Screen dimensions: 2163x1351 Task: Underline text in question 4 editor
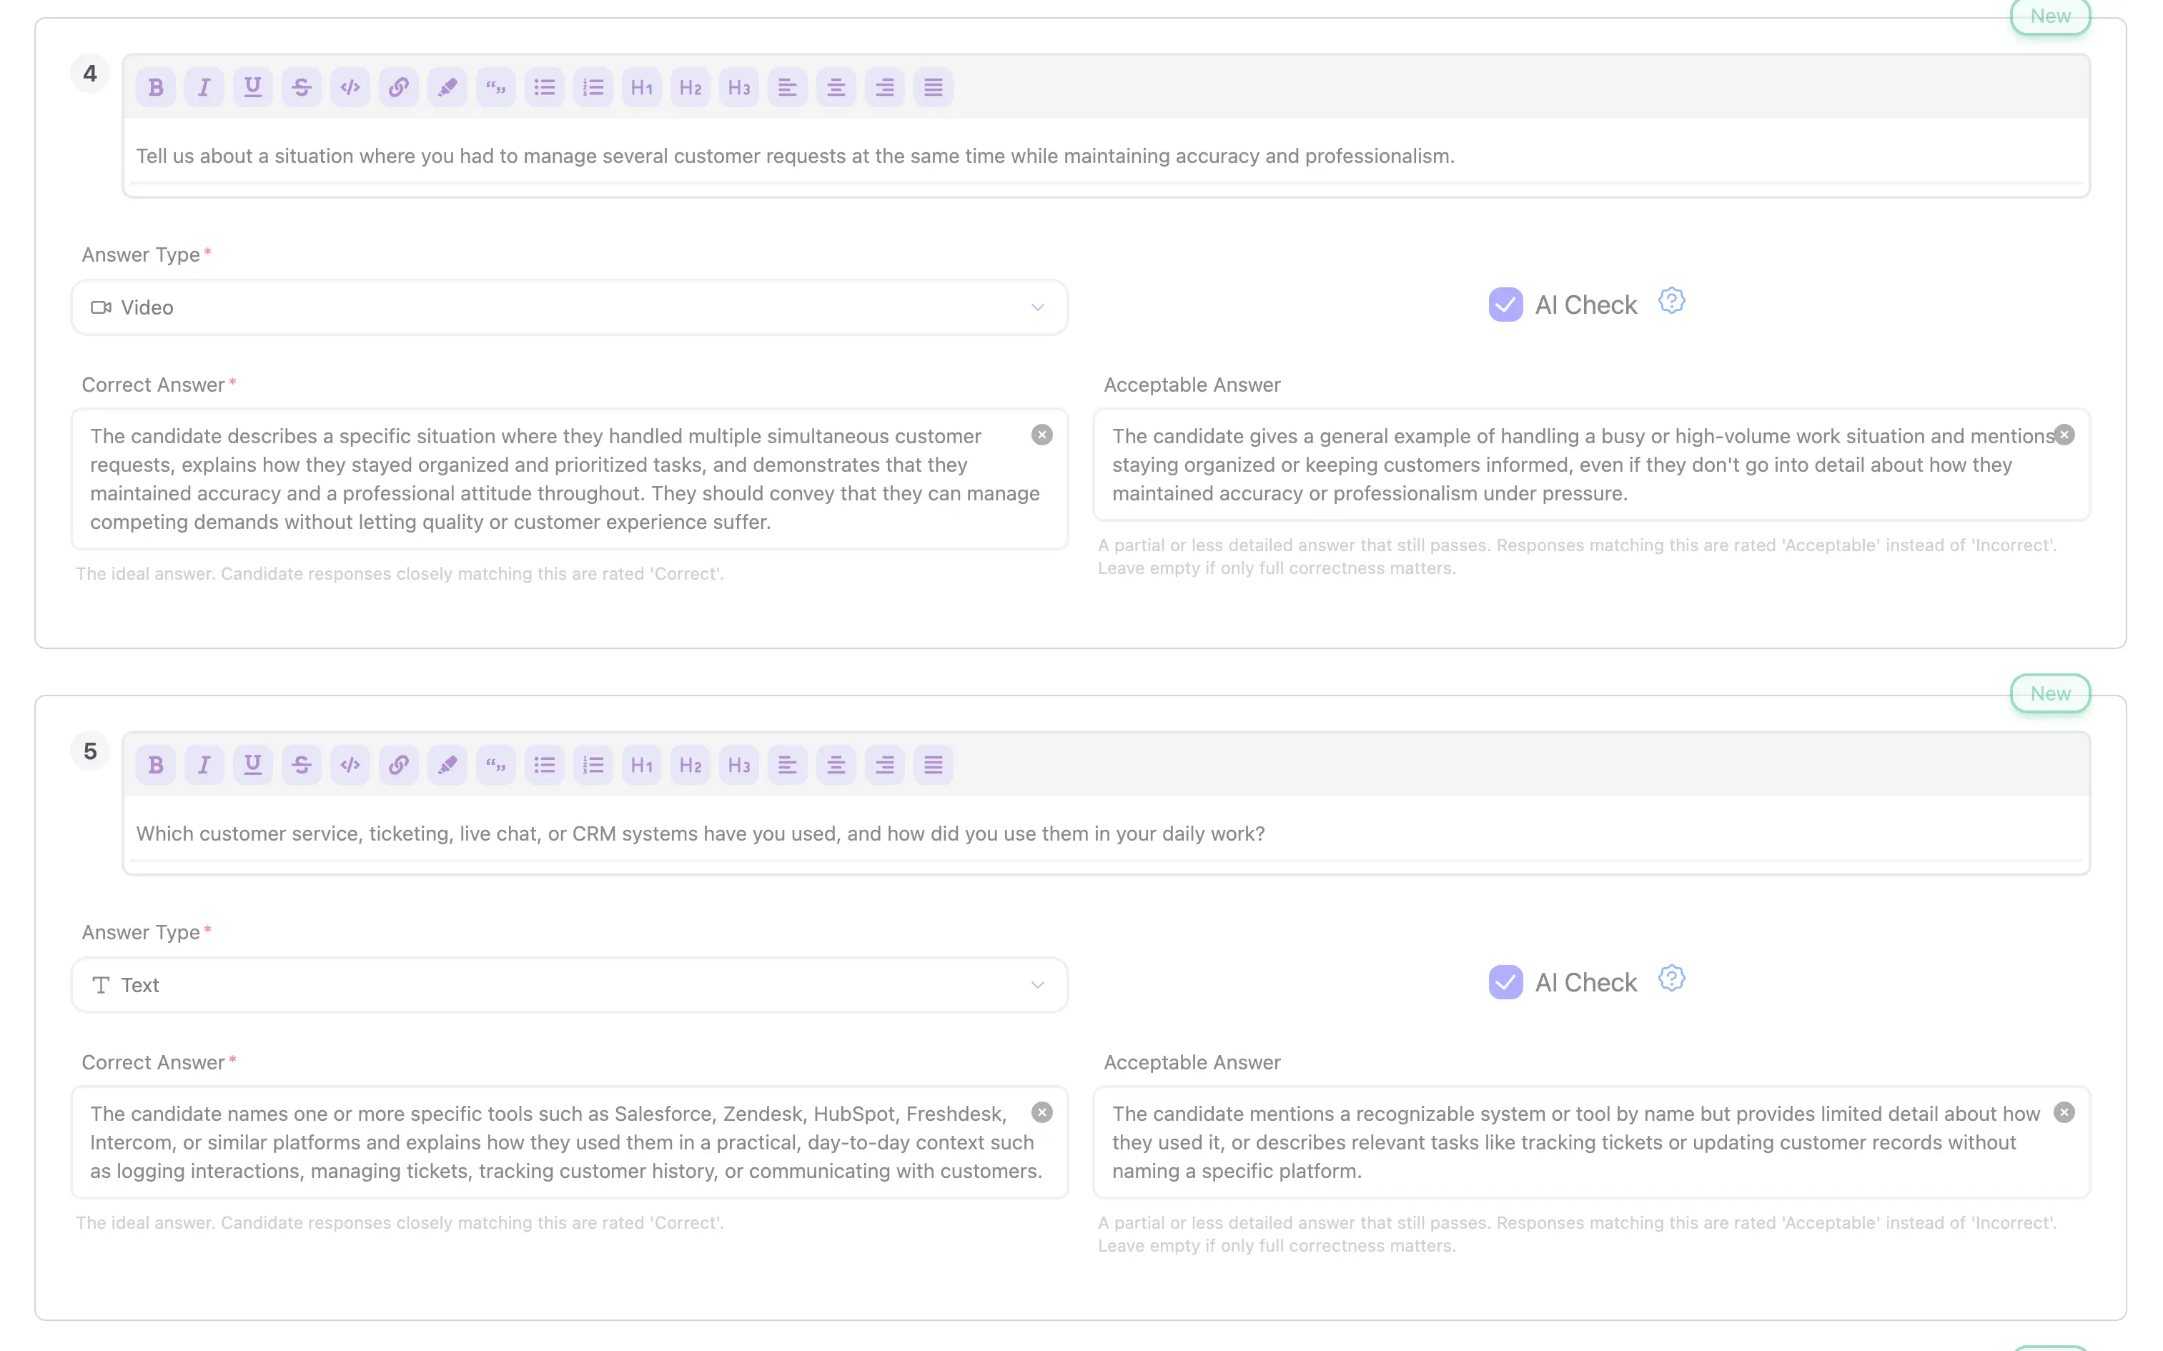[x=253, y=86]
